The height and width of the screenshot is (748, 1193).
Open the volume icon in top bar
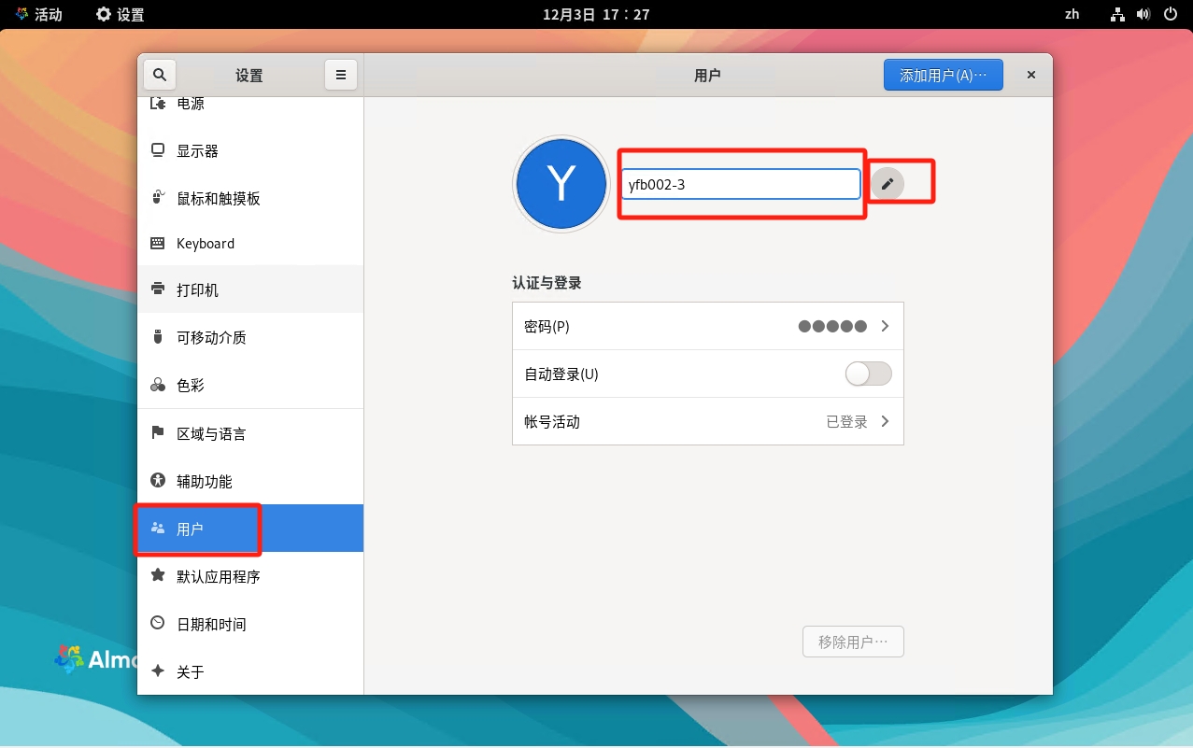point(1143,14)
